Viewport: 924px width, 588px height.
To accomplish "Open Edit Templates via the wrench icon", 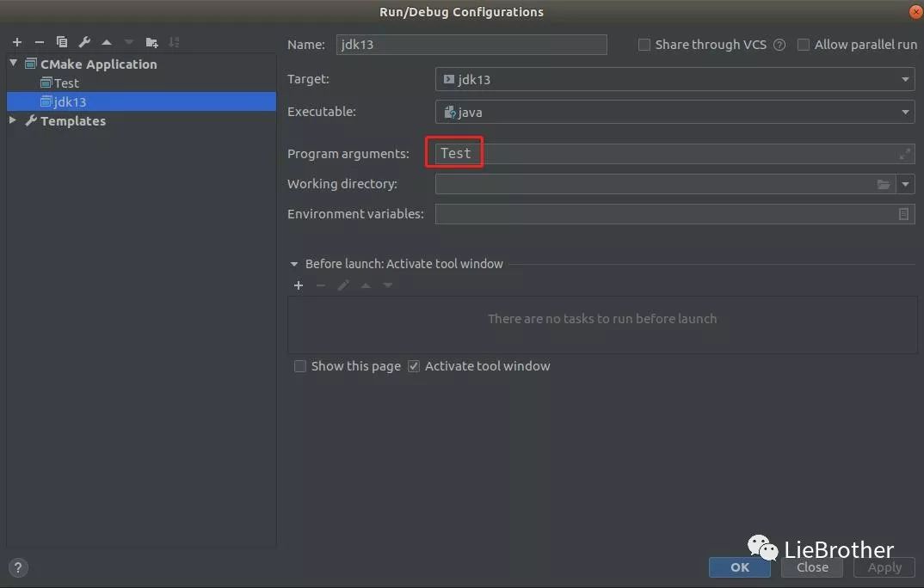I will [84, 42].
